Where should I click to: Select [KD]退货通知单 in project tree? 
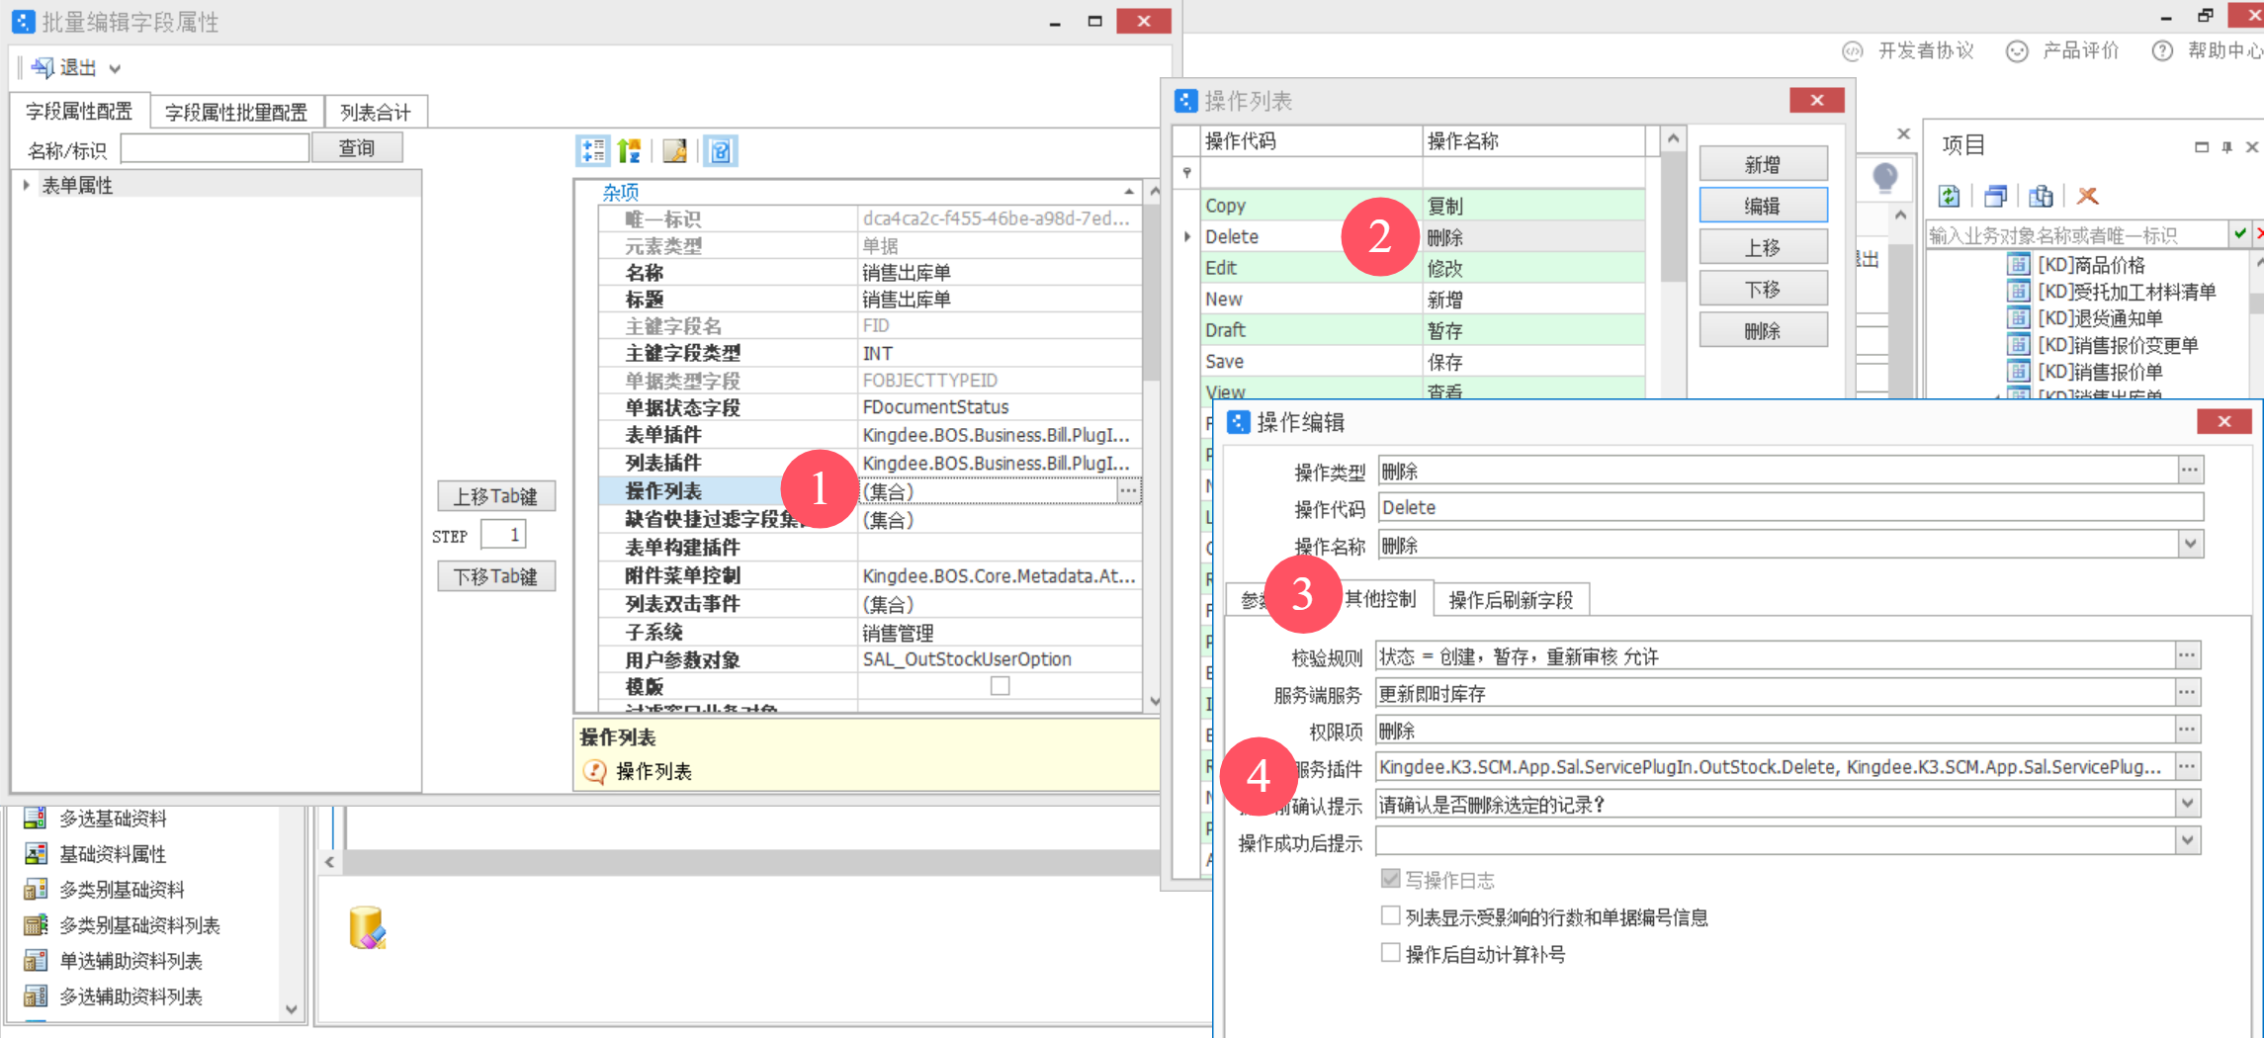(2100, 318)
